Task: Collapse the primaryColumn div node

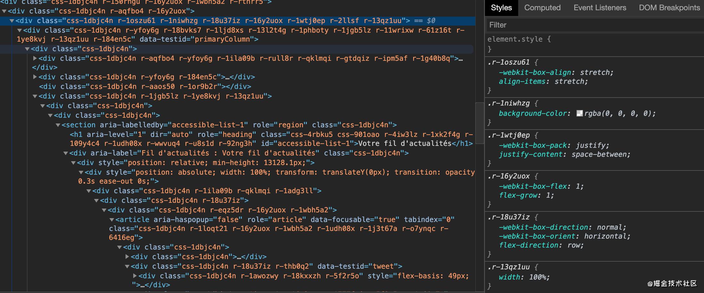Action: (x=20, y=30)
